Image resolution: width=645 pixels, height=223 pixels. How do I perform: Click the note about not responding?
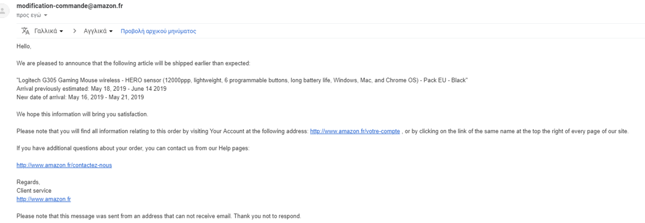click(159, 216)
